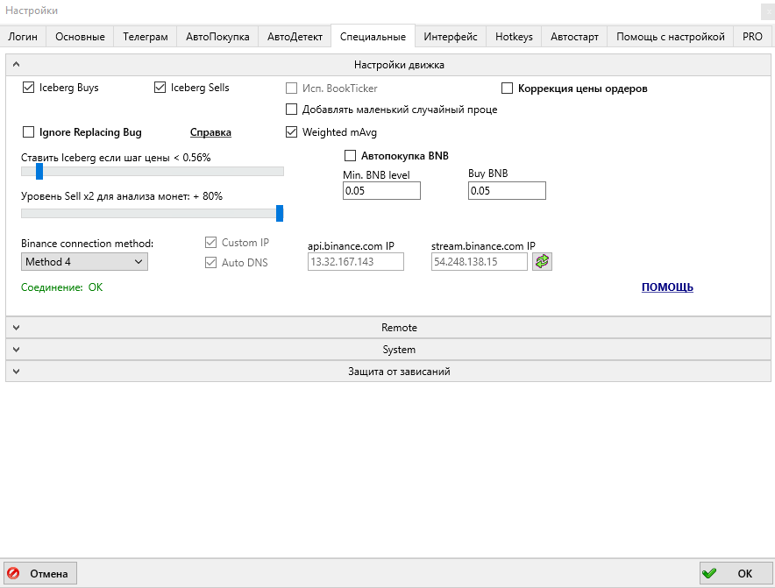Switch to the Телеграм tab
Screen dimensions: 775x588
(145, 36)
